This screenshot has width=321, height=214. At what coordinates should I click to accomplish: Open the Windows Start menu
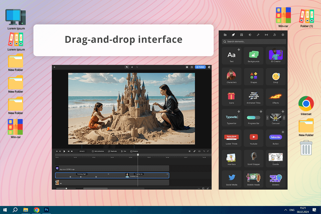pyautogui.click(x=5, y=210)
